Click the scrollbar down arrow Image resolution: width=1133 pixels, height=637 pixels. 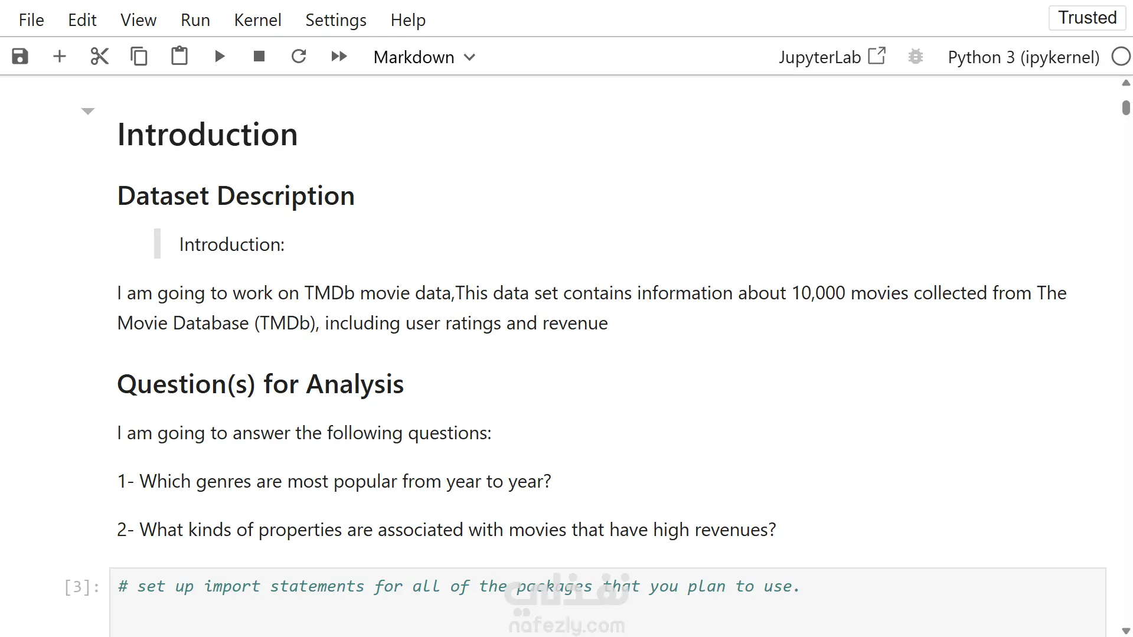tap(1126, 631)
